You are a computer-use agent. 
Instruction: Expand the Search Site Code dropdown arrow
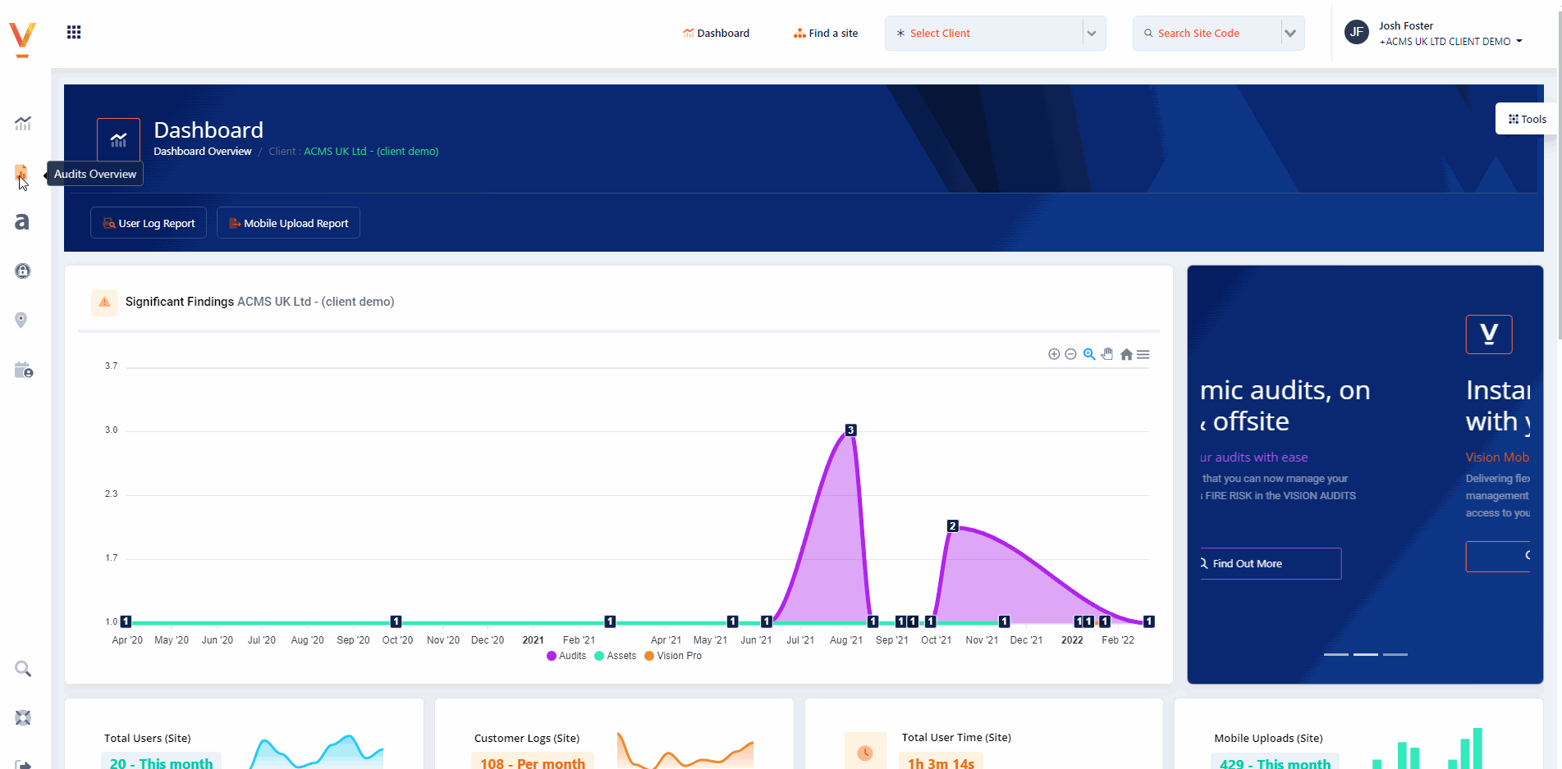click(1290, 34)
